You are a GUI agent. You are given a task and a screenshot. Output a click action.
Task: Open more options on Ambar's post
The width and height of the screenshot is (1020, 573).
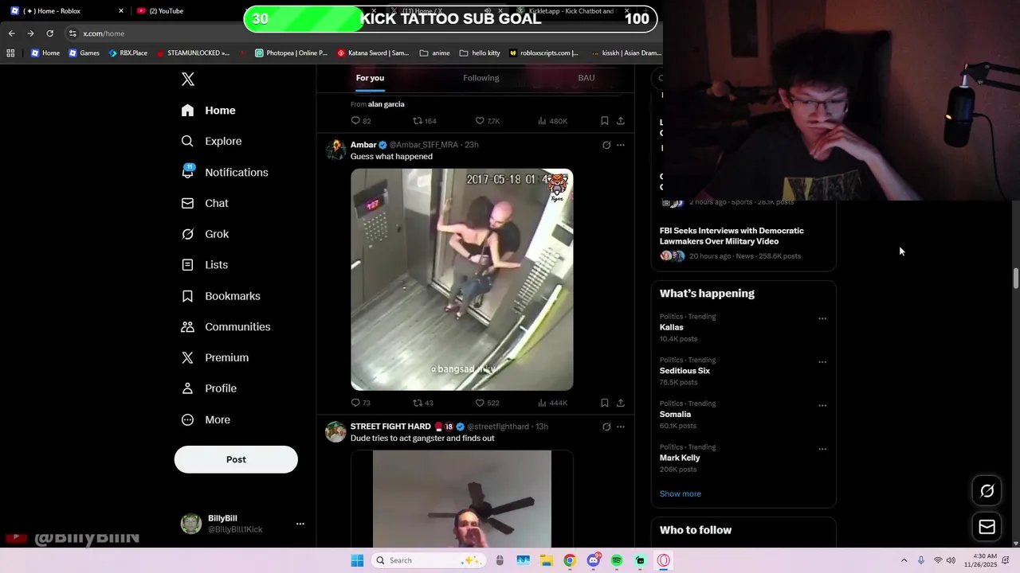click(x=621, y=145)
